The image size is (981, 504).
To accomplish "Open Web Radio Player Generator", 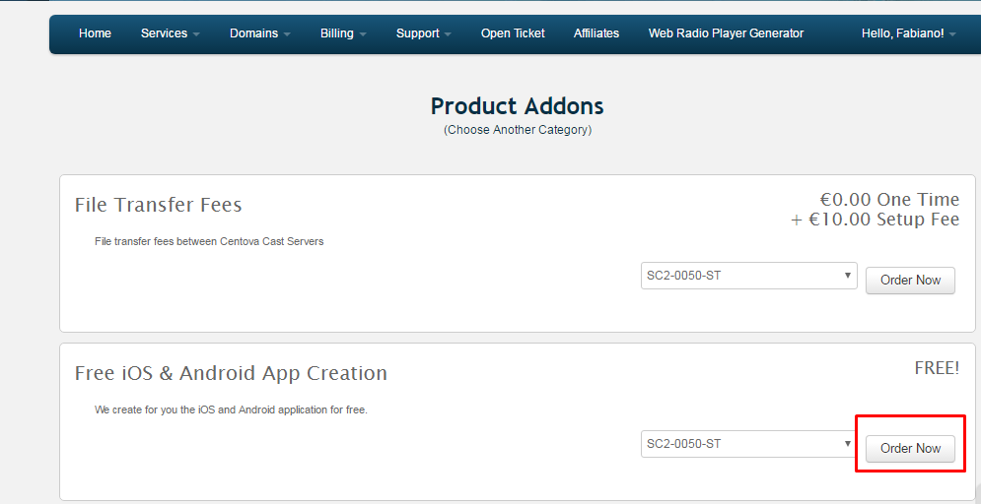I will click(726, 33).
